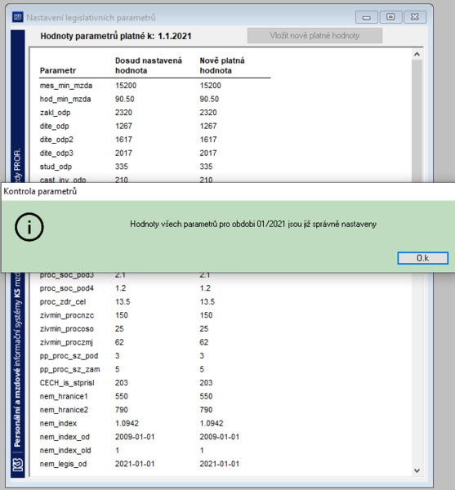Click the dialog message about období 01/2021
Screen dimensions: 455x490
[253, 224]
